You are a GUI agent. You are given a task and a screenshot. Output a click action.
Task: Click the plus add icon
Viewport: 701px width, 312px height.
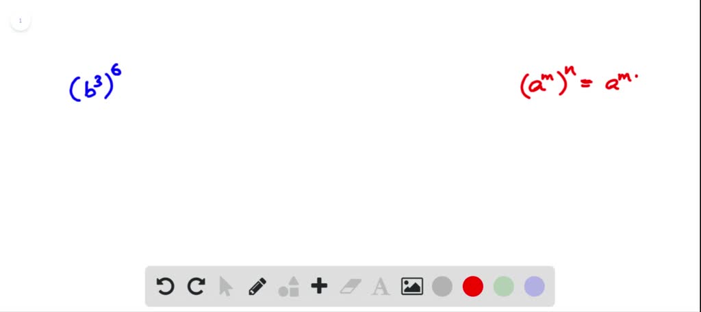(319, 286)
